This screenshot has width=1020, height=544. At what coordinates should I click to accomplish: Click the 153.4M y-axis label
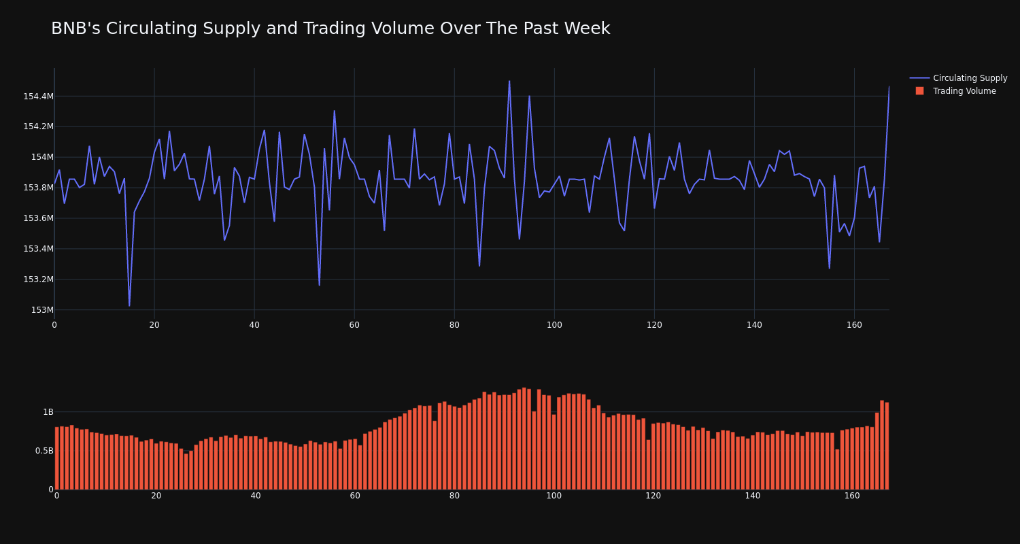(x=38, y=249)
